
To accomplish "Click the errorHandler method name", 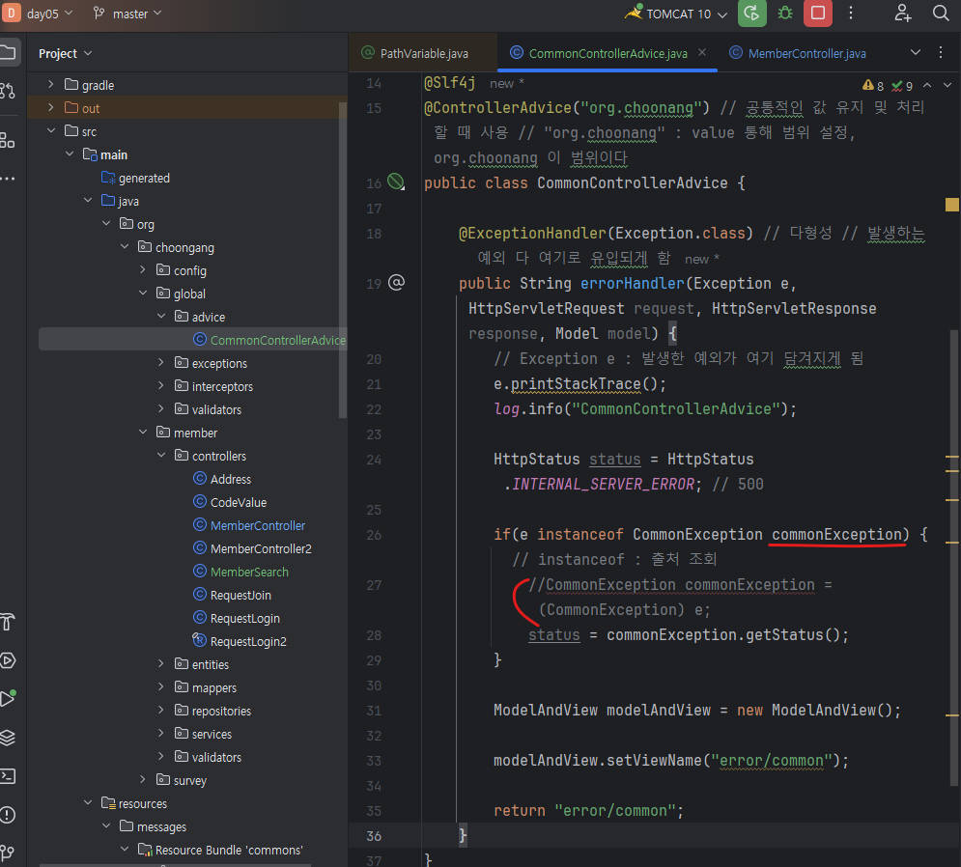I will click(632, 283).
